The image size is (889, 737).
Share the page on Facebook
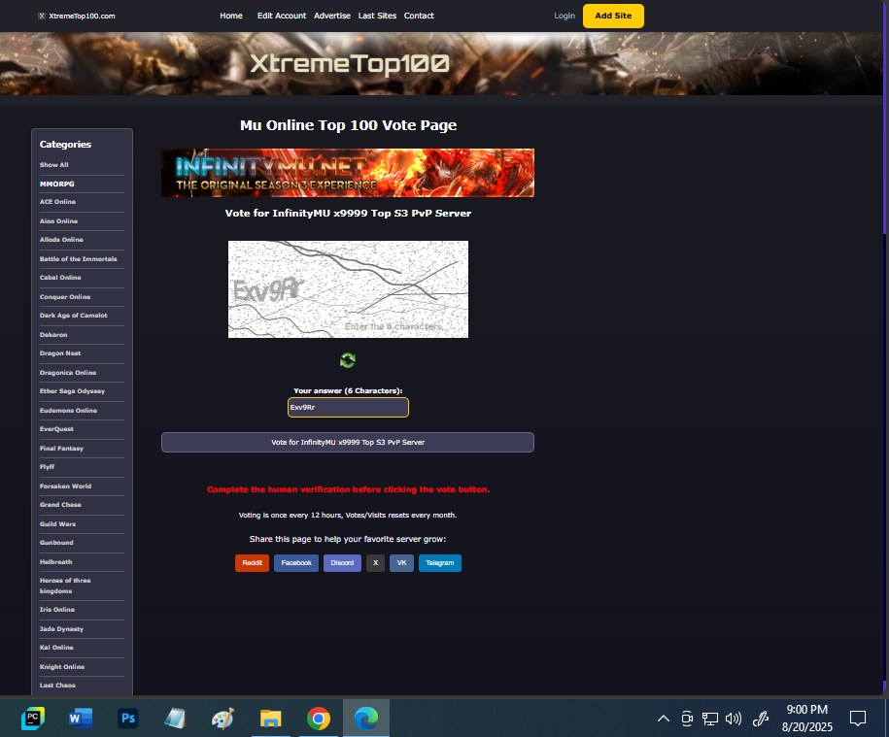coord(296,563)
